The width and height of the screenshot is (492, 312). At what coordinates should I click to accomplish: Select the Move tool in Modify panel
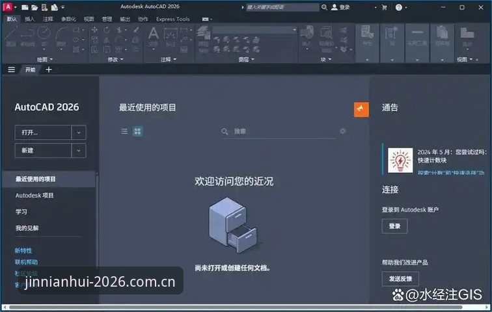coord(94,30)
